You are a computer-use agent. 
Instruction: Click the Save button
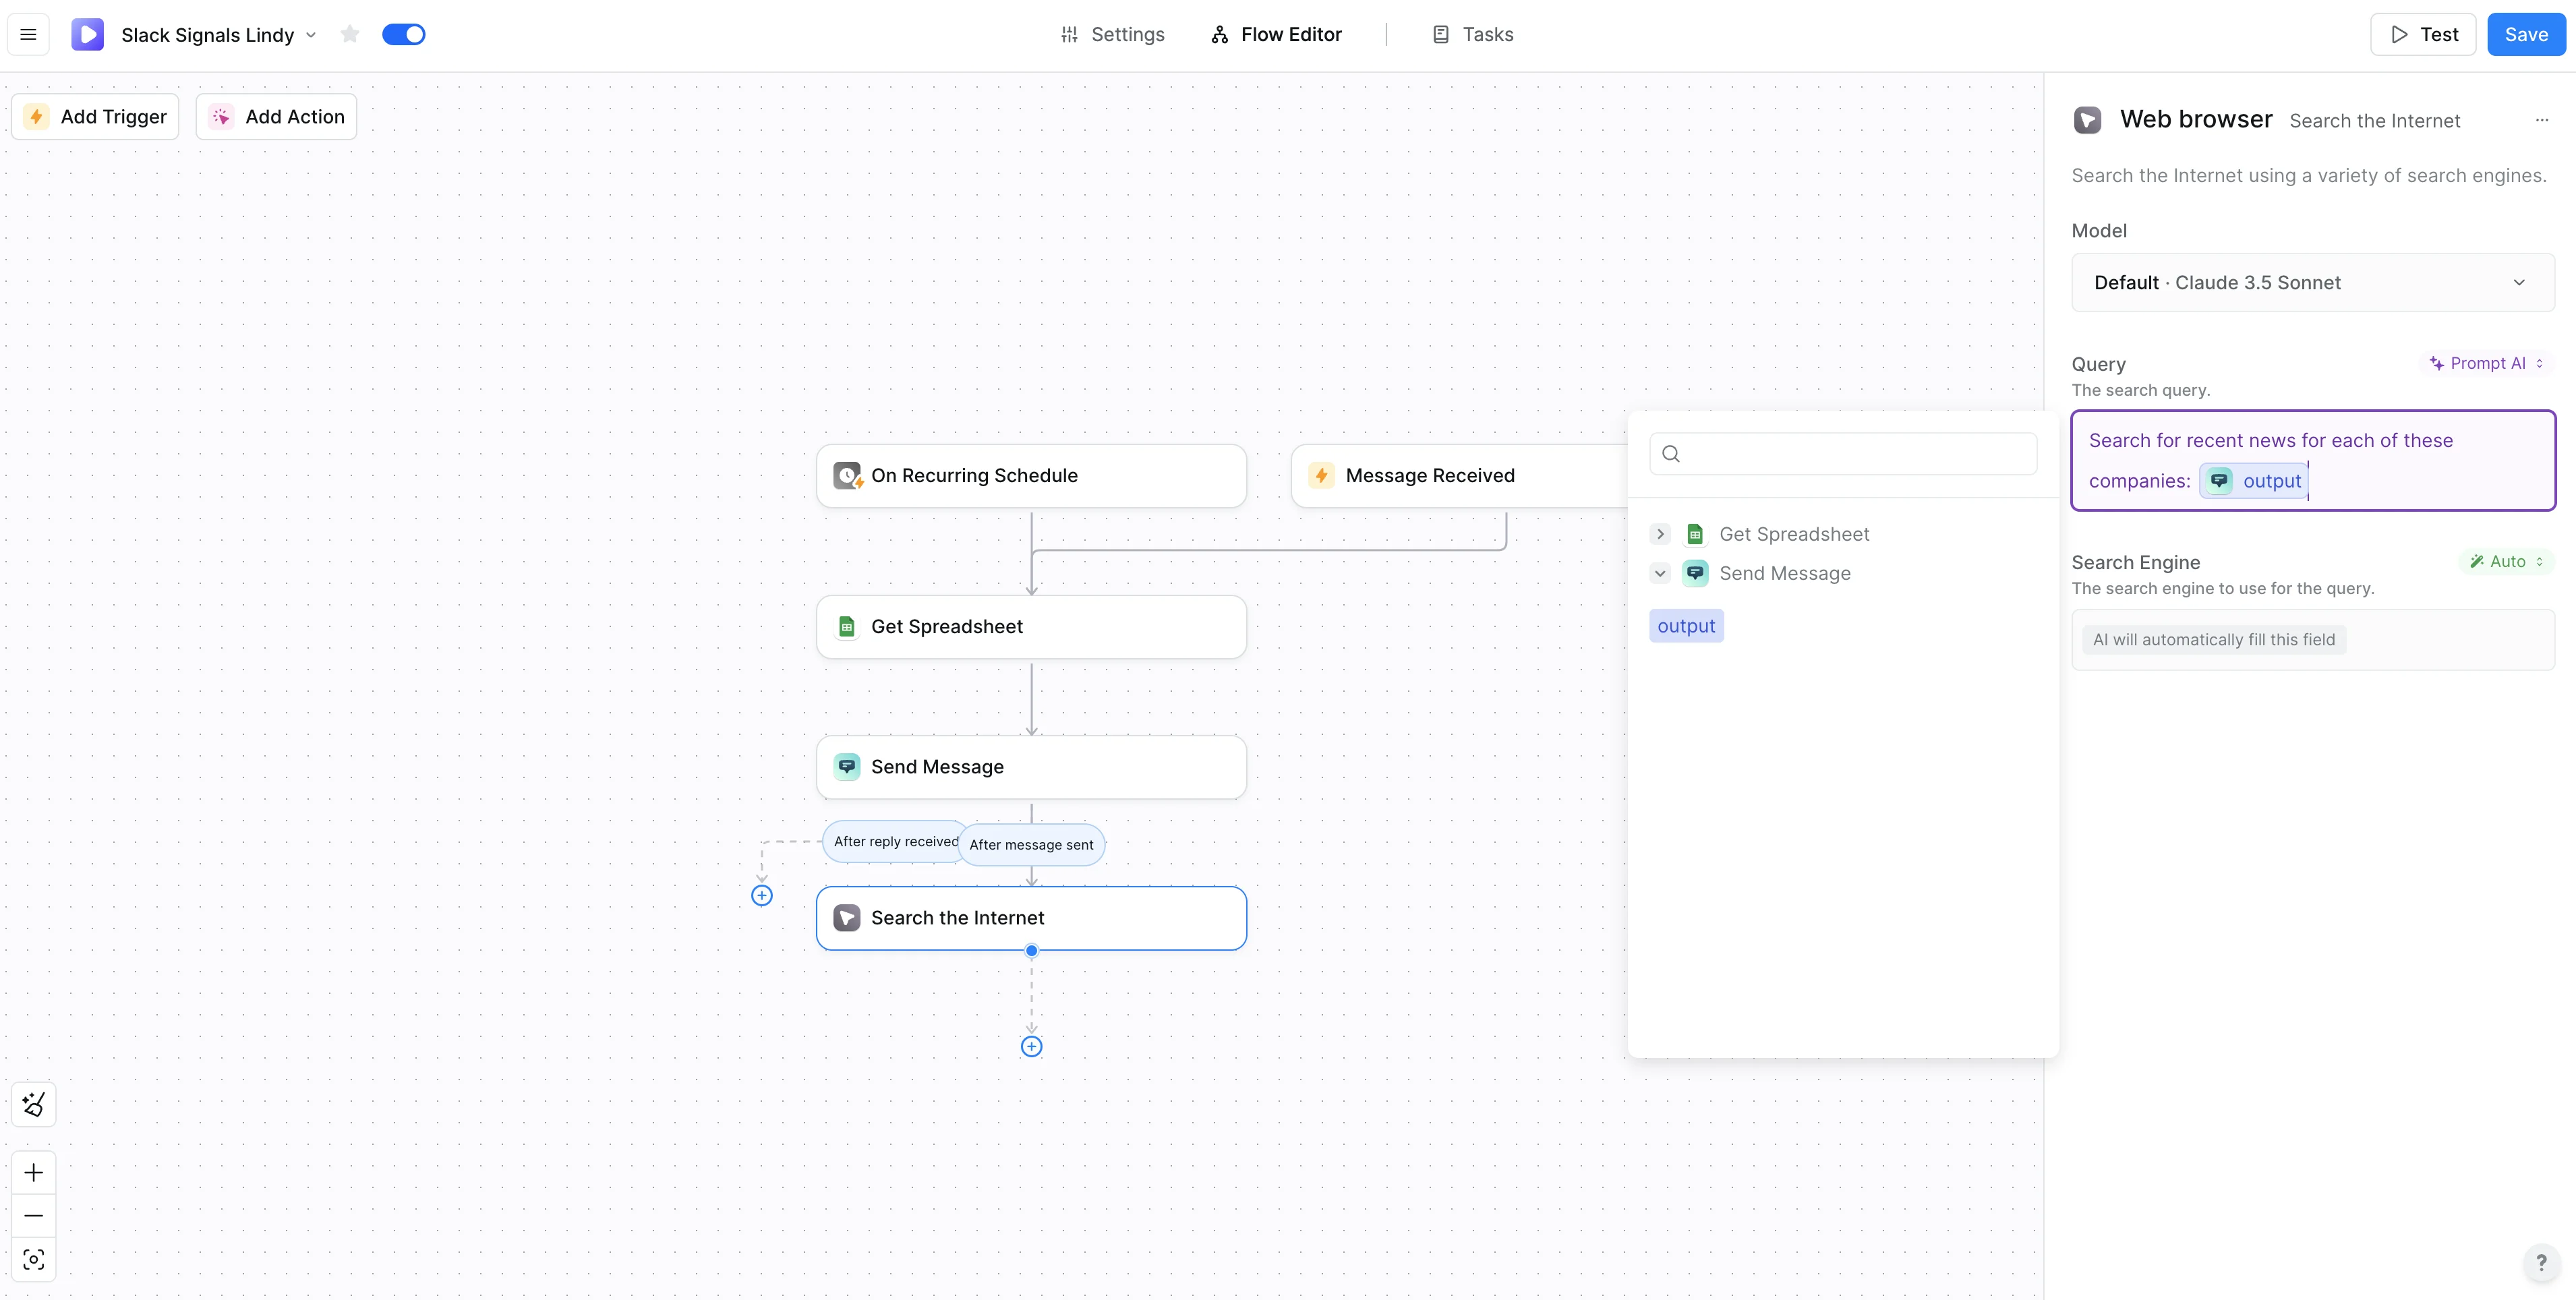coord(2525,35)
